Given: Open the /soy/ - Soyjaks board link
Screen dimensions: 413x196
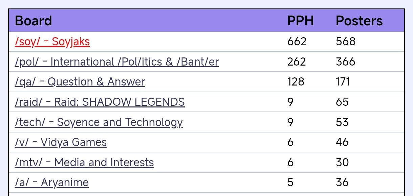Looking at the screenshot, I should click(52, 42).
